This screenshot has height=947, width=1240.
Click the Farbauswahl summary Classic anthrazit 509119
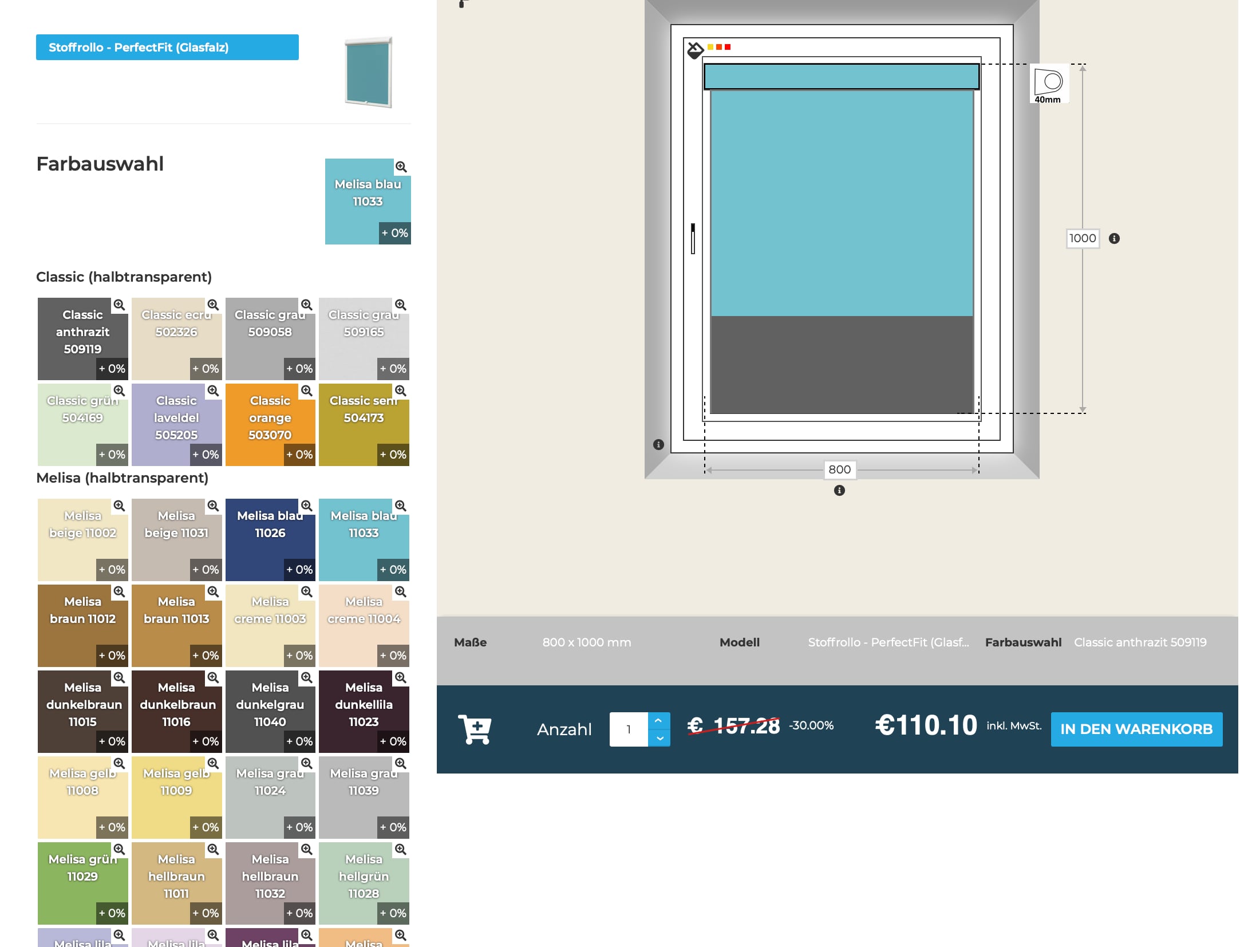click(1140, 642)
